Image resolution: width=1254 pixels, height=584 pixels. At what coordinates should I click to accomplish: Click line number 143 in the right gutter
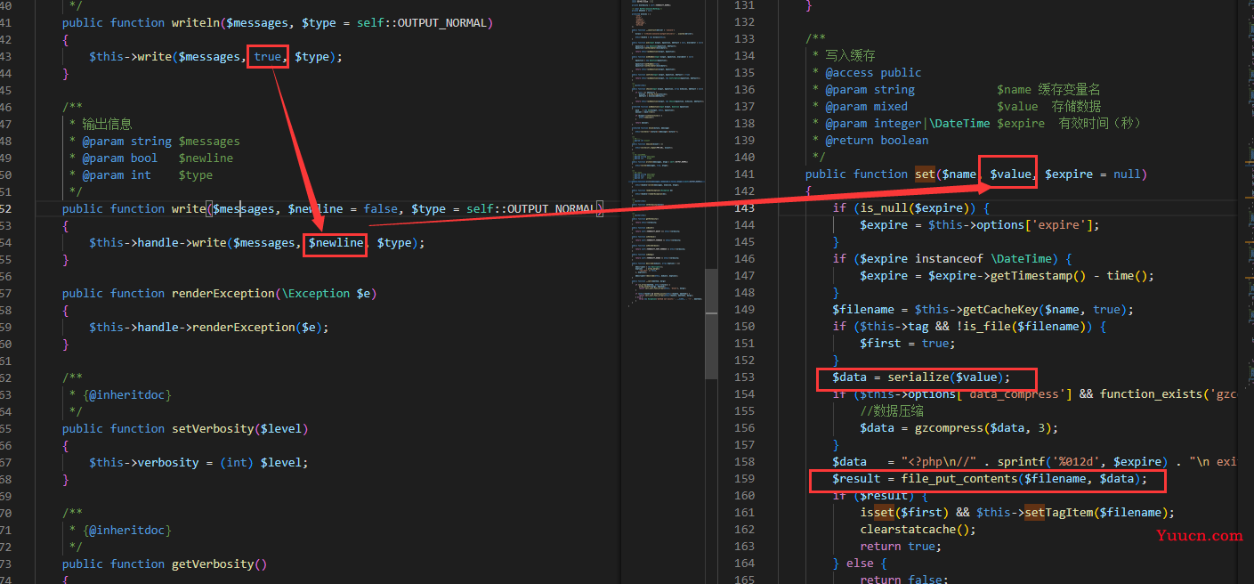point(743,207)
